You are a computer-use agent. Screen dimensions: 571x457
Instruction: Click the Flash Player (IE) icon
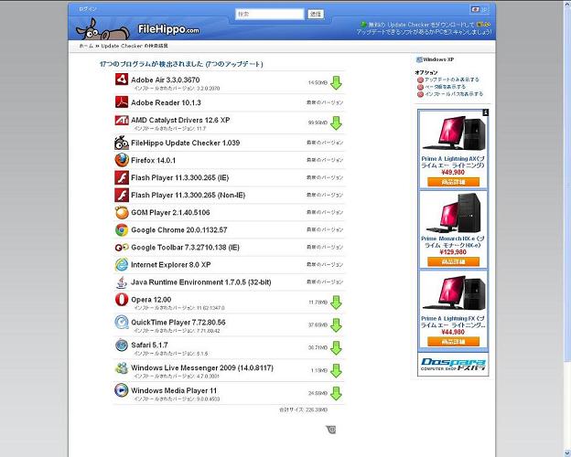pos(122,177)
